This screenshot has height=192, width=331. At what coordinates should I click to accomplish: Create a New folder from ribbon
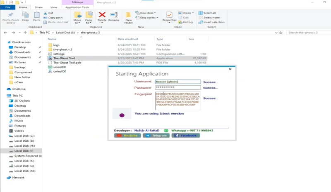point(128,18)
